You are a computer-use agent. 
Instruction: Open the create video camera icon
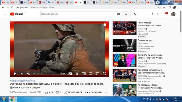coord(151,14)
